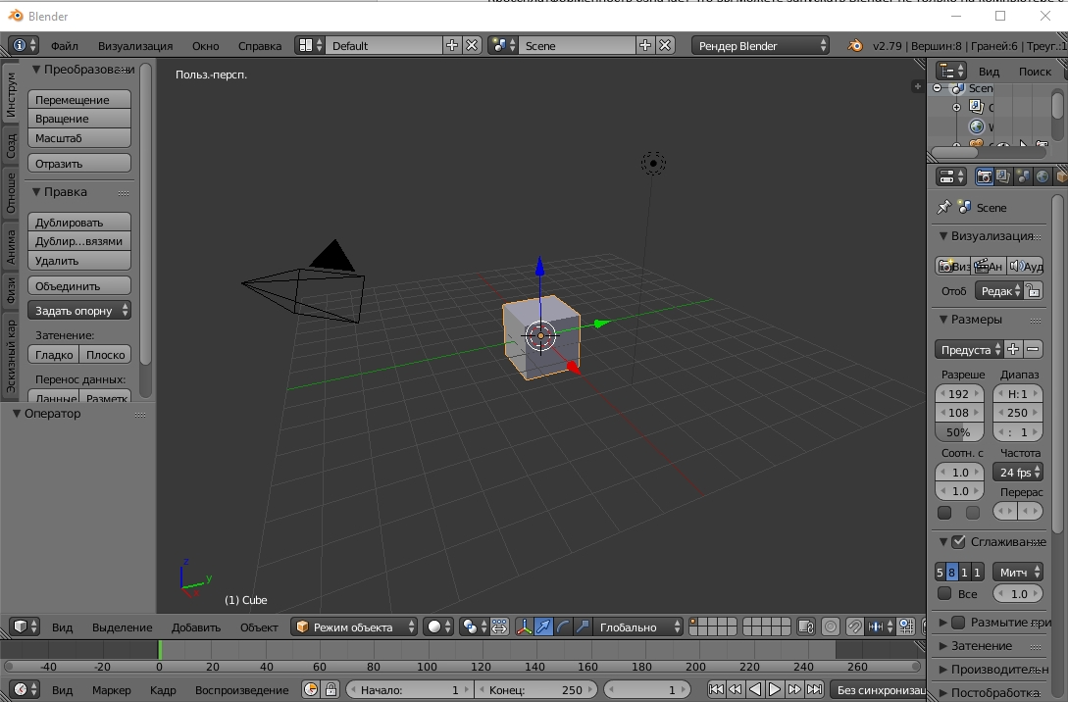Switch to Render Layers properties tab

point(1003,177)
